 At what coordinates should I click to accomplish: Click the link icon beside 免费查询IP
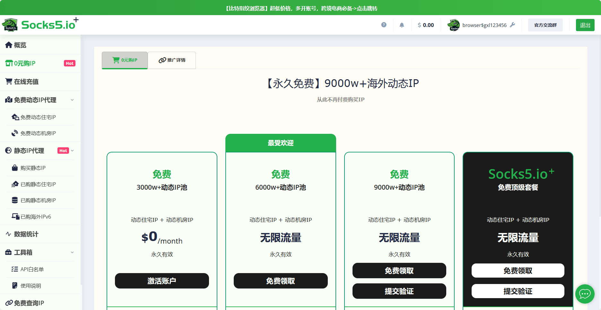tap(9, 303)
